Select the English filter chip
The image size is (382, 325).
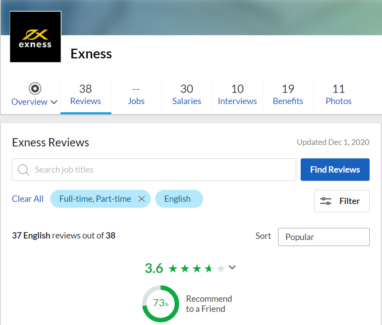(x=179, y=199)
